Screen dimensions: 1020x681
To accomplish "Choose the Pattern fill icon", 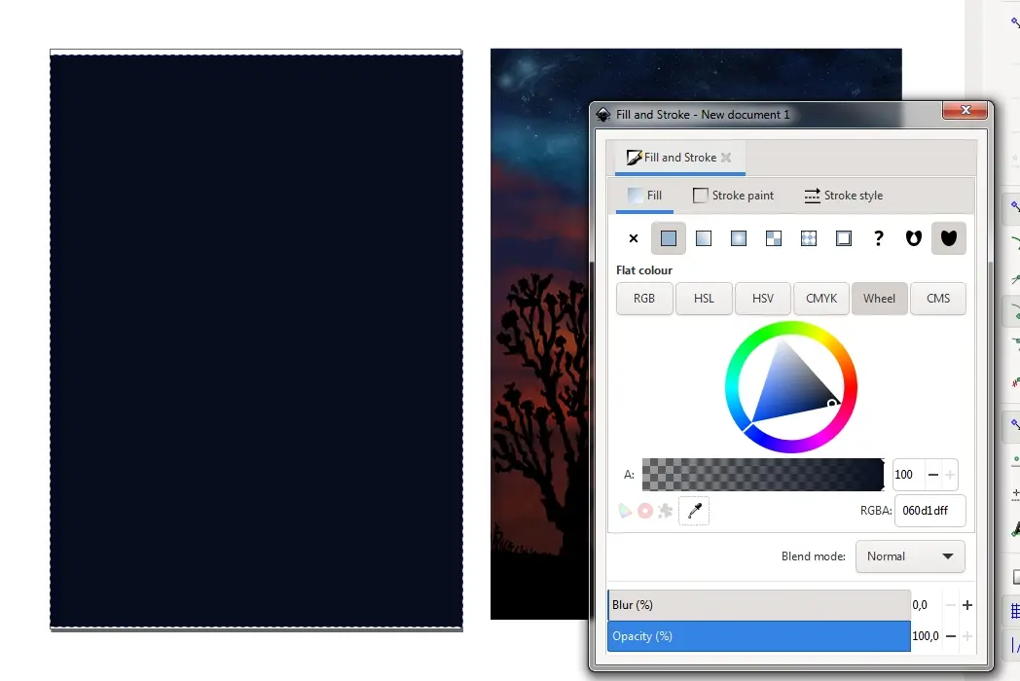I will [809, 238].
